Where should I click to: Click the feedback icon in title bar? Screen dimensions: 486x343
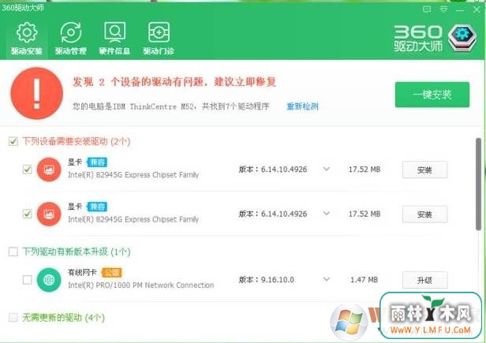coord(427,9)
